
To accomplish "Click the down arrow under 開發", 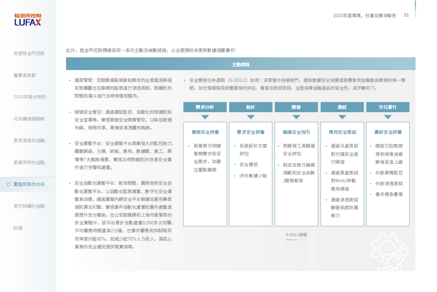I will (296, 117).
